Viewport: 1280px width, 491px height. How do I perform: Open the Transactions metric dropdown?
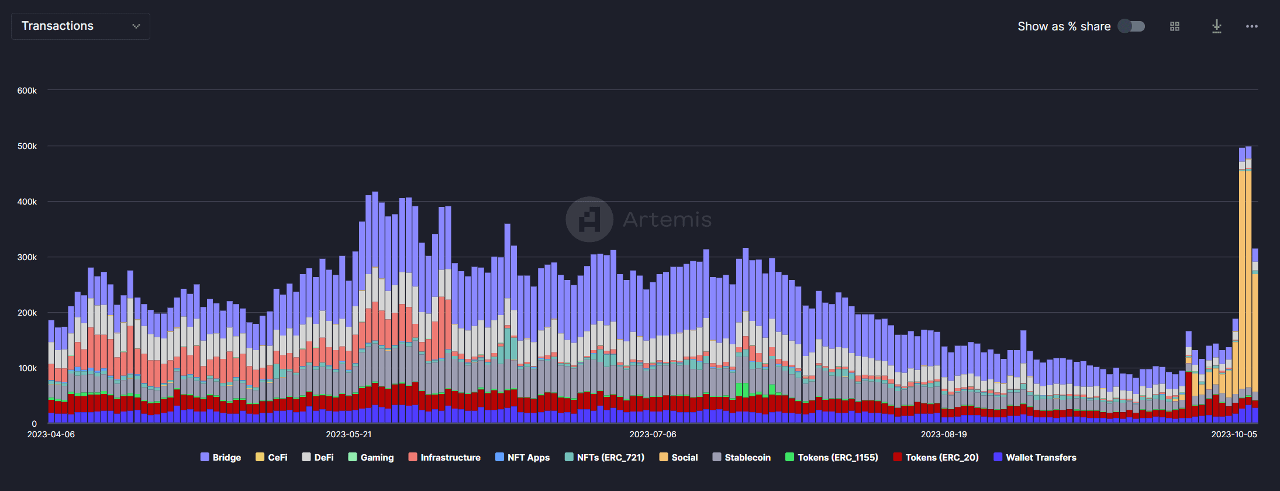pos(80,26)
